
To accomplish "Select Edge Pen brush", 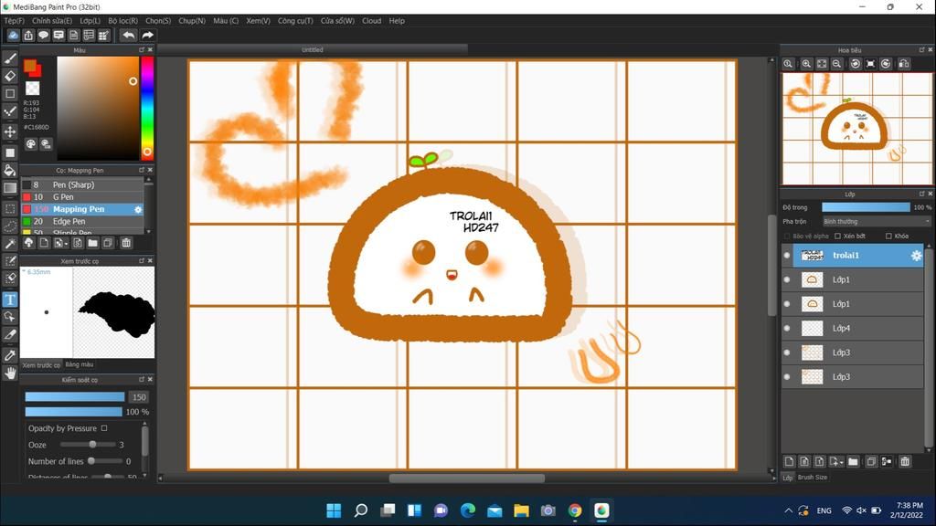I will coord(82,221).
